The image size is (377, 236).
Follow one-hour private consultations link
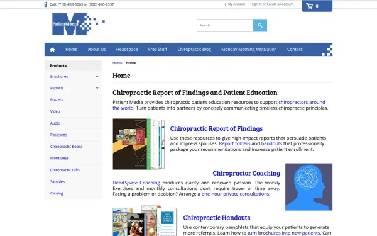[x=235, y=194]
